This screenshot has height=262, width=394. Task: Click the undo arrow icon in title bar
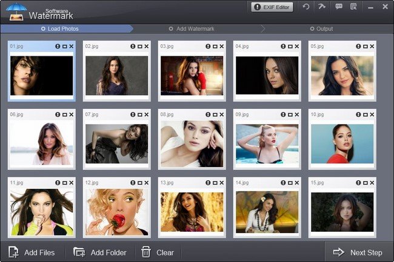click(306, 7)
